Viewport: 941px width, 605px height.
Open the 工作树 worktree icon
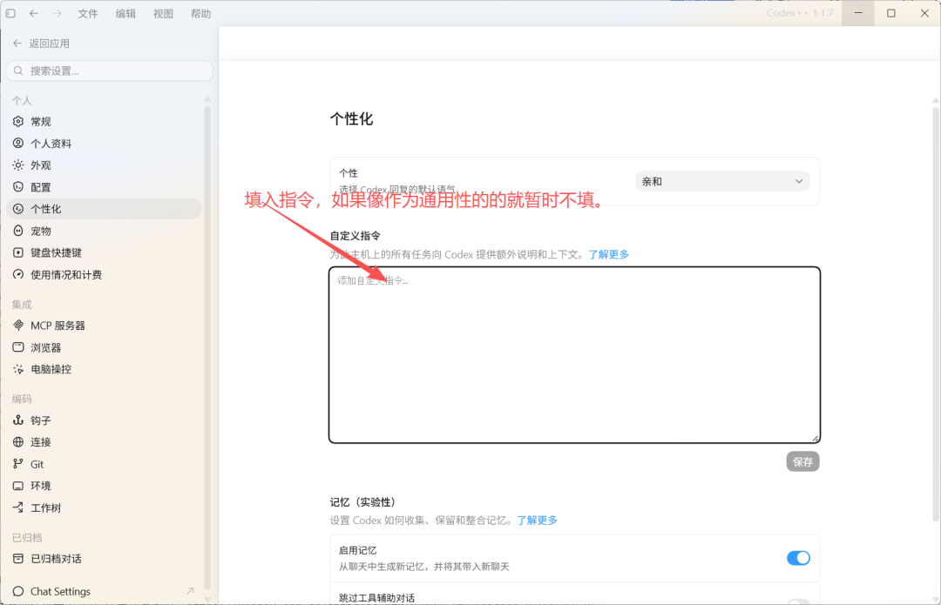[18, 508]
